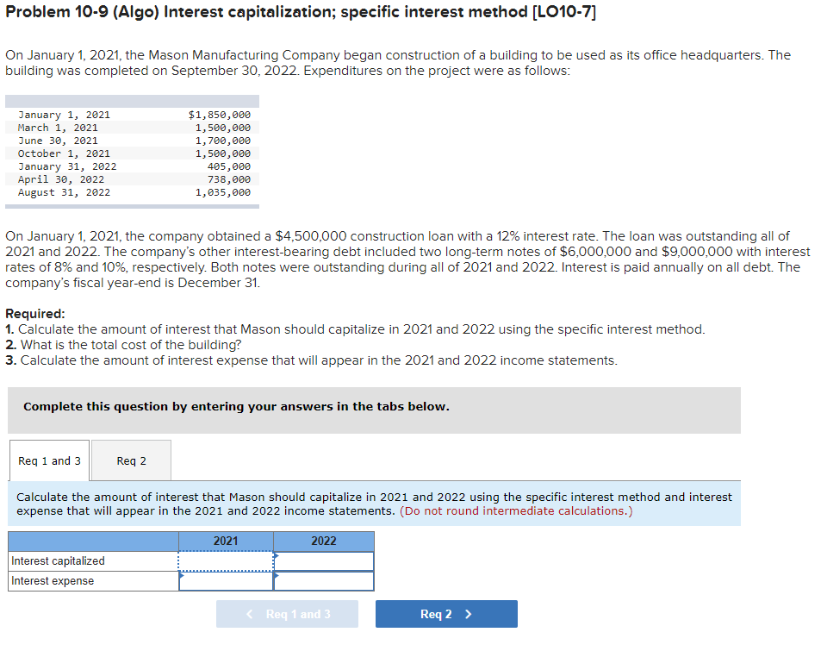Image resolution: width=827 pixels, height=651 pixels.
Task: Select the 2021 column header
Action: (225, 541)
